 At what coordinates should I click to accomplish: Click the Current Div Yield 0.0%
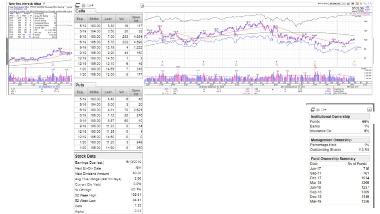pos(137,183)
